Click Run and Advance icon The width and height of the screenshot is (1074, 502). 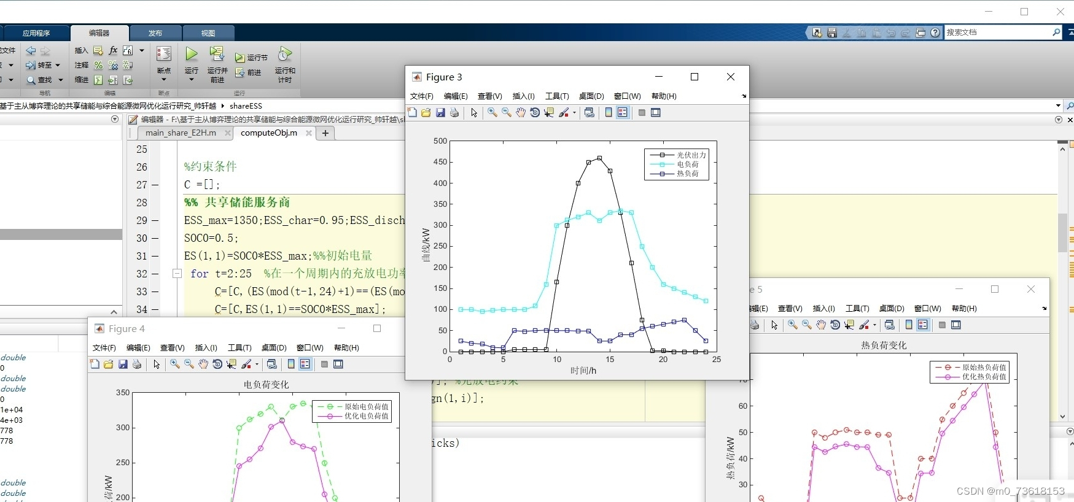tap(217, 54)
